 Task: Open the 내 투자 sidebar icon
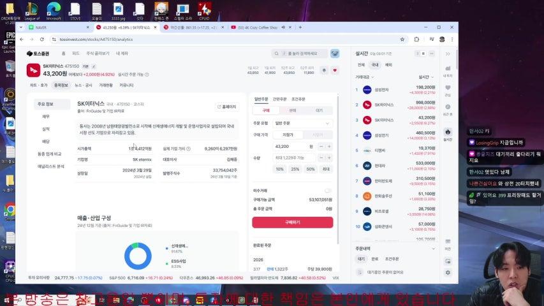448,71
